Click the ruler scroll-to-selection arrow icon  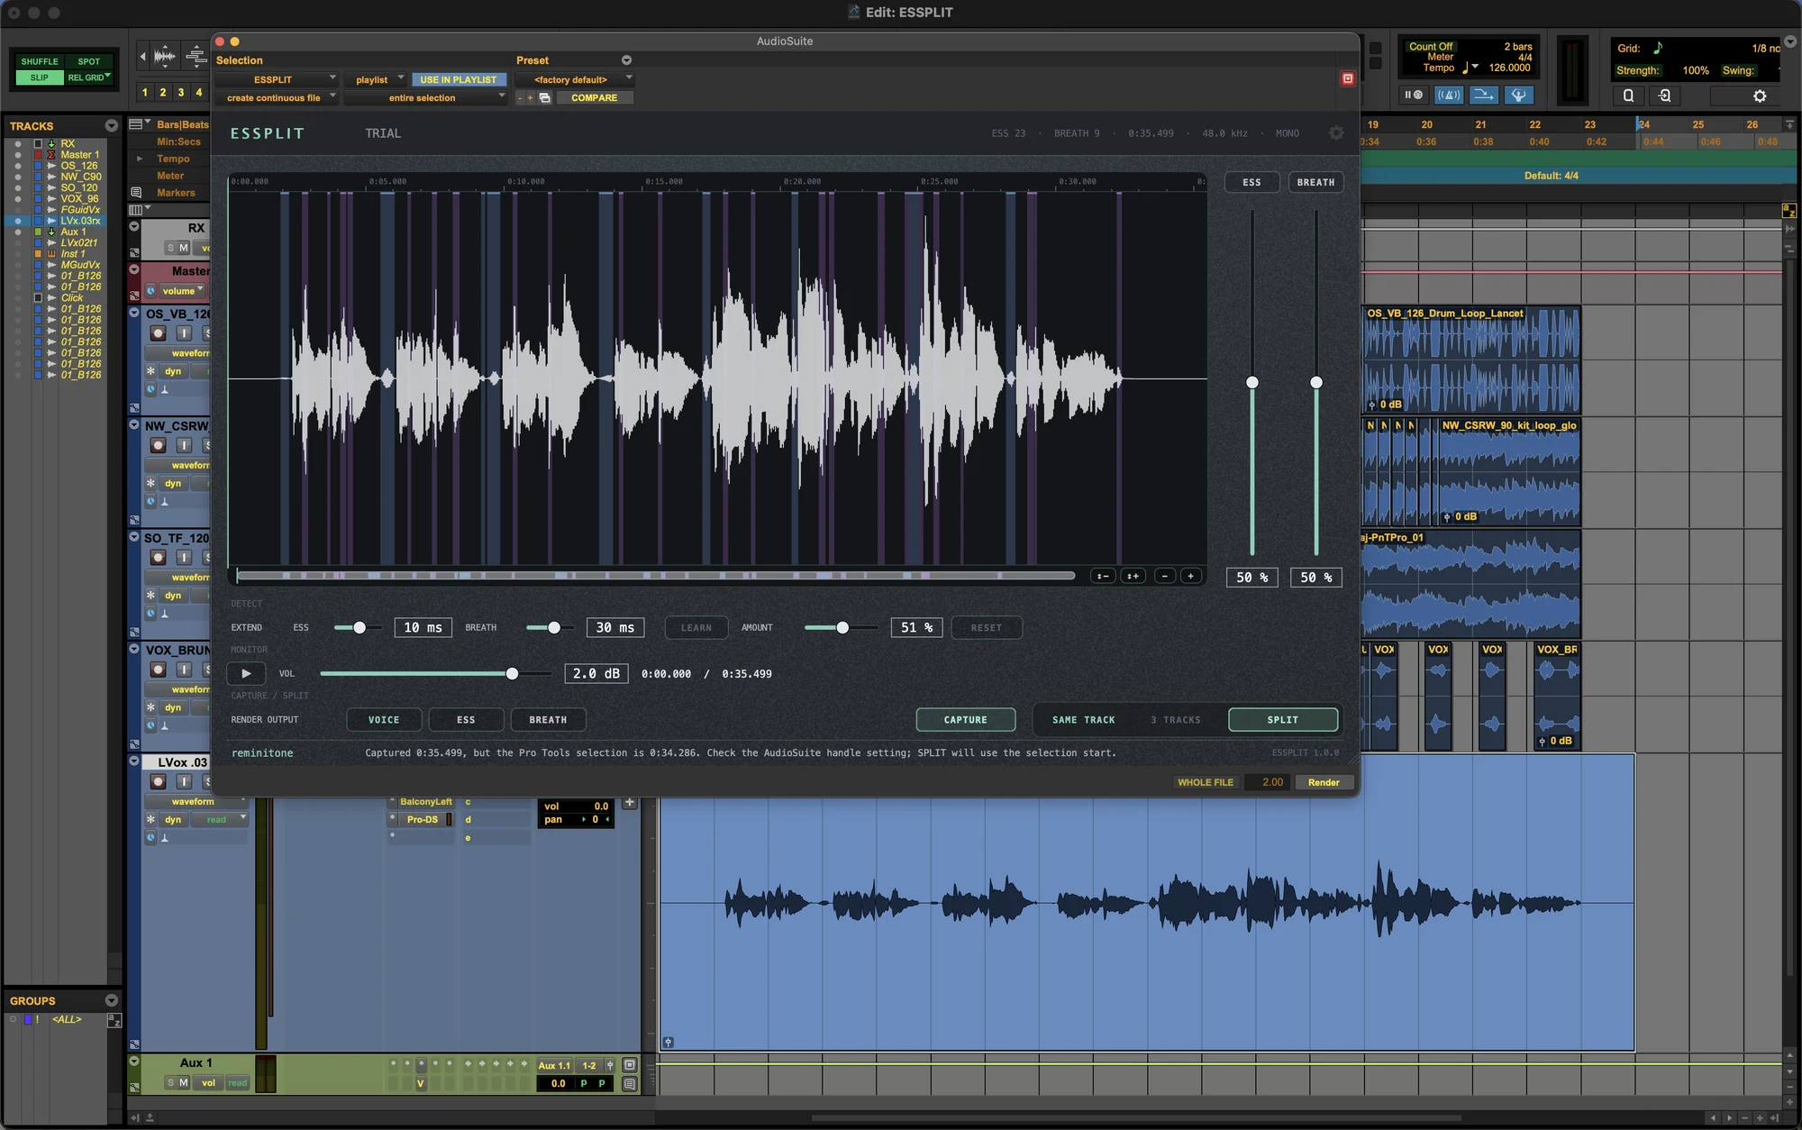pyautogui.click(x=1789, y=124)
